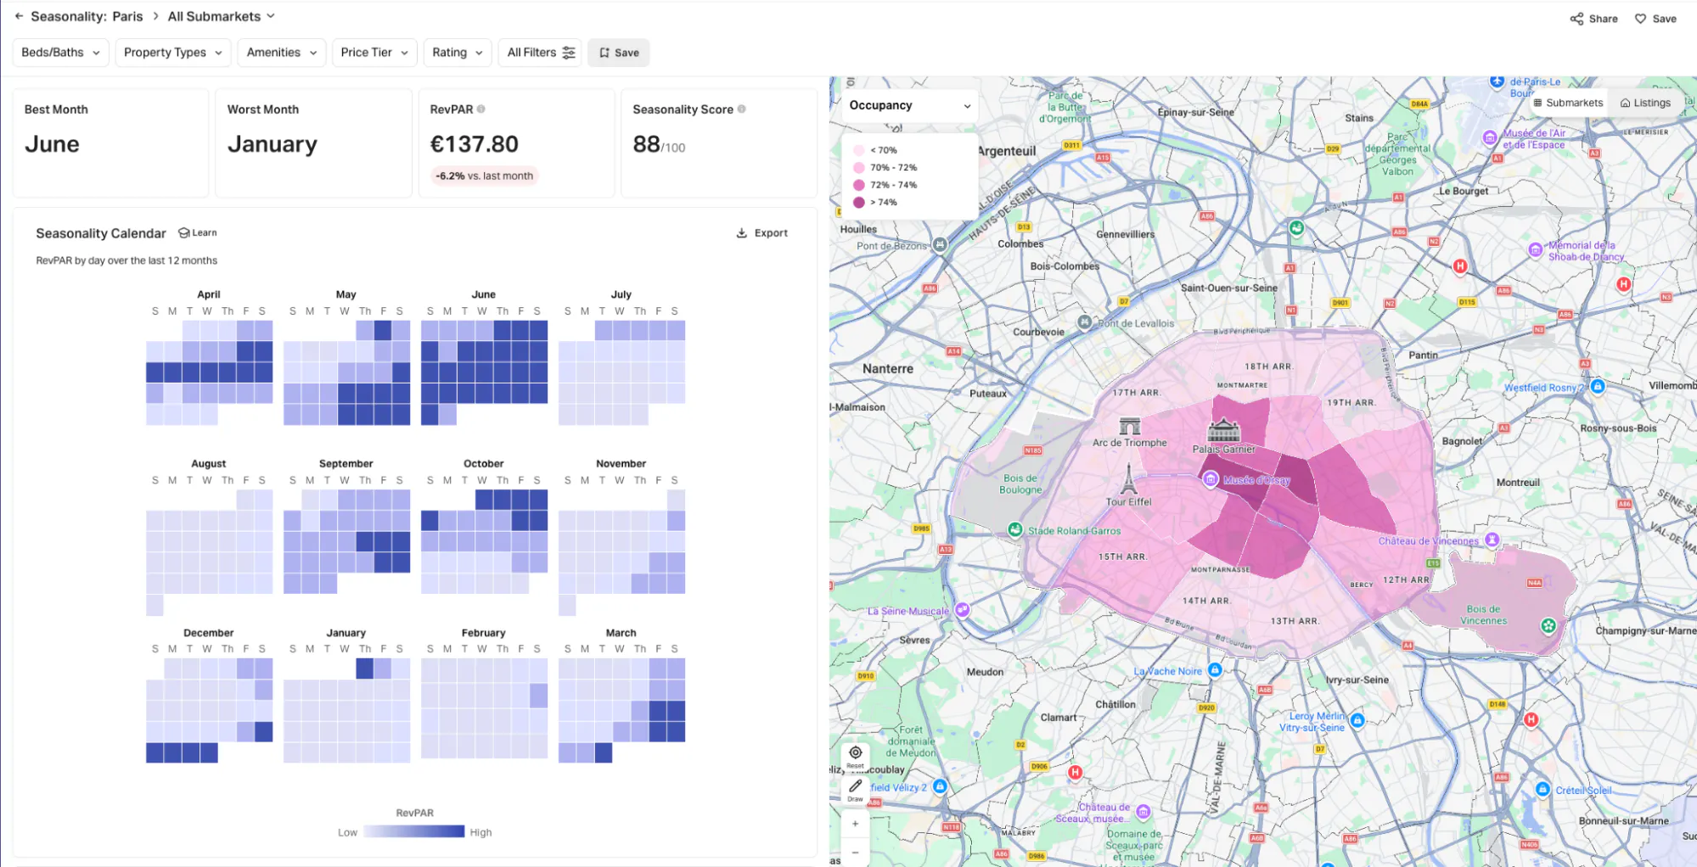Viewport: 1697px width, 867px height.
Task: Open All Filters panel
Action: pyautogui.click(x=541, y=53)
